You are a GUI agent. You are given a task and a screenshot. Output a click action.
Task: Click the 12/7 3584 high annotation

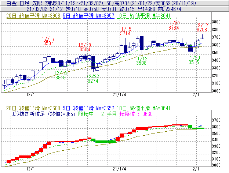tap(48, 41)
